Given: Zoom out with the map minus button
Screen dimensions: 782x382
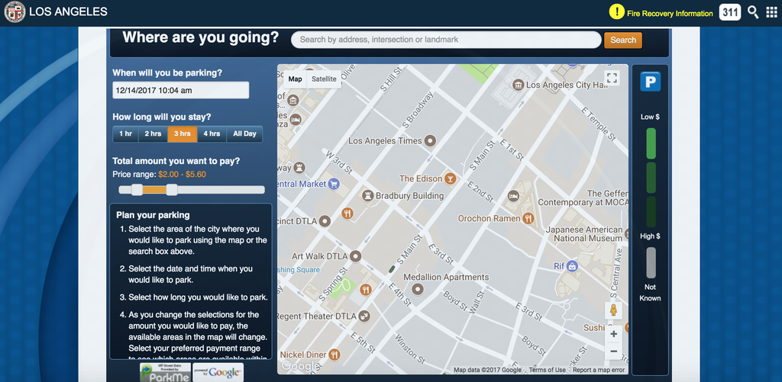Looking at the screenshot, I should tap(613, 352).
